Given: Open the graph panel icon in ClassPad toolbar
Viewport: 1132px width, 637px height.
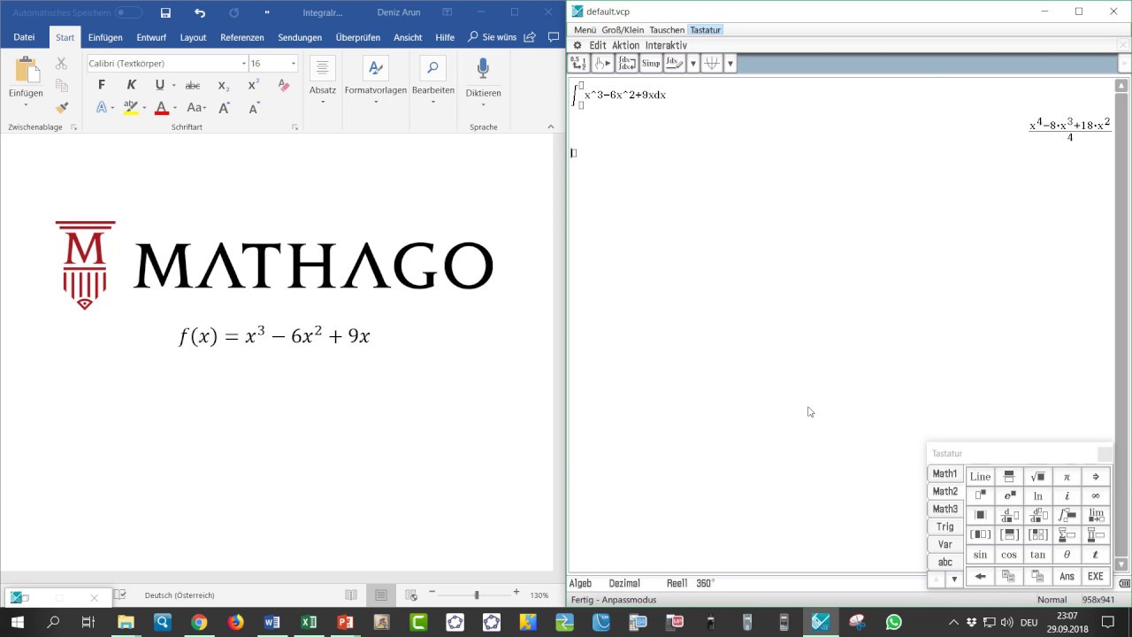Looking at the screenshot, I should pyautogui.click(x=711, y=63).
